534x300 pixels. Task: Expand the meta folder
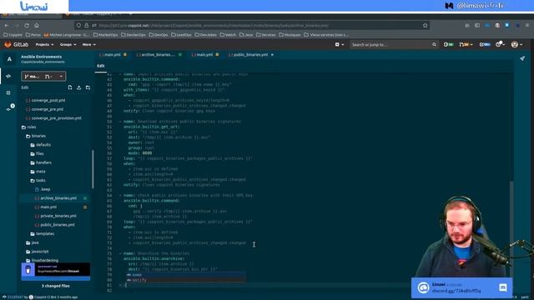[x=38, y=172]
